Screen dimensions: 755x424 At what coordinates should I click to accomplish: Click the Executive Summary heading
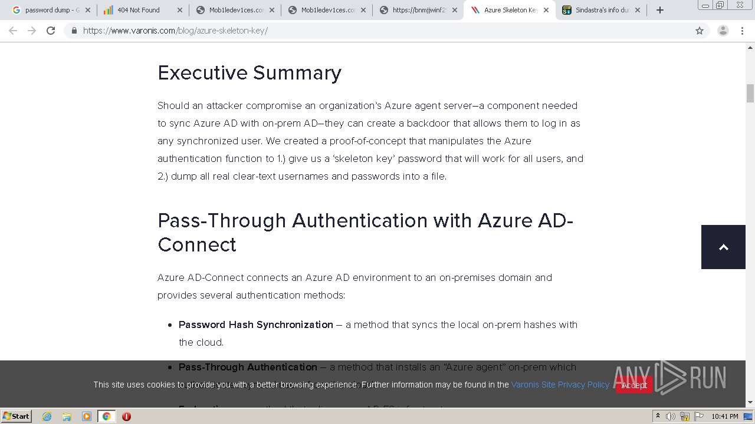[x=250, y=72]
